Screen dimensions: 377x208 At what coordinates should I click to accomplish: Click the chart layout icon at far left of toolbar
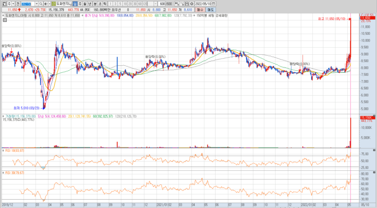coord(4,4)
